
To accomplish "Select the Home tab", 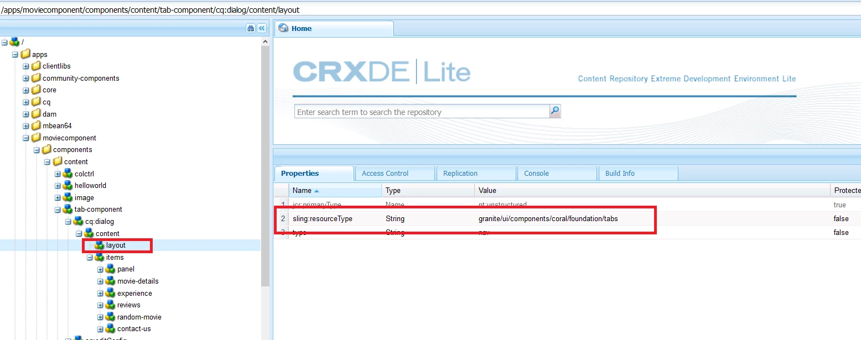I will [334, 28].
